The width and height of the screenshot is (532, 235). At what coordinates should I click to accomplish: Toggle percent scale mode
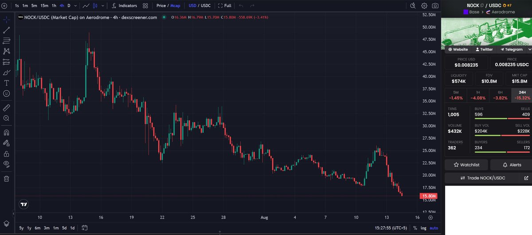415,228
